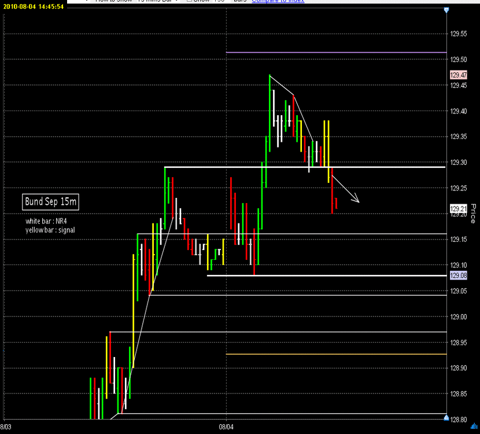The width and height of the screenshot is (480, 434).
Task: Click the 129.21 last price tag
Action: (459, 209)
